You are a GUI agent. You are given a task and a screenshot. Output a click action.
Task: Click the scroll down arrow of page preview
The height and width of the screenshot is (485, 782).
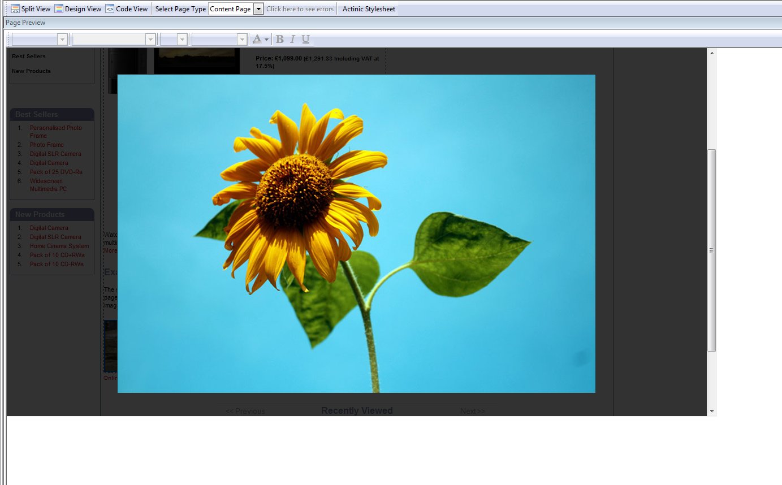click(712, 411)
